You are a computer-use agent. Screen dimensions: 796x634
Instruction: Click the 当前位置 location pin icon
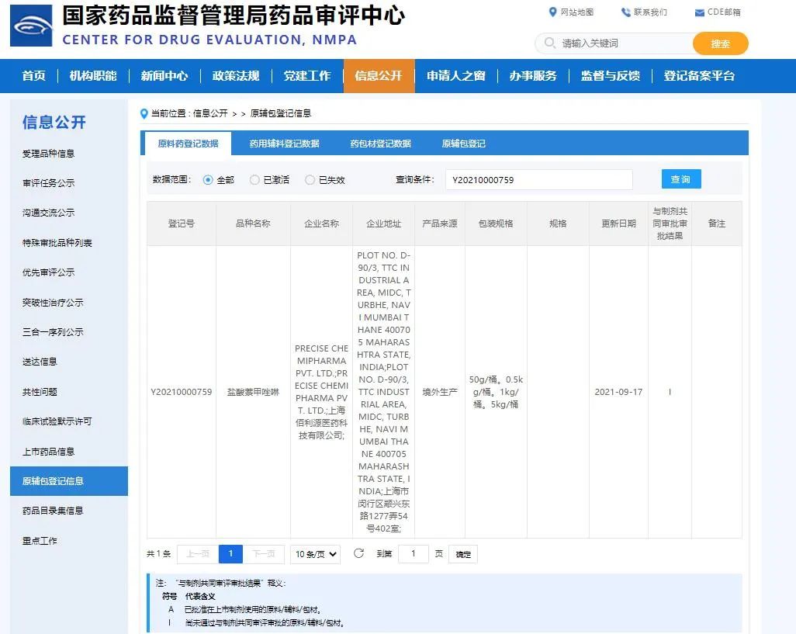tap(144, 113)
